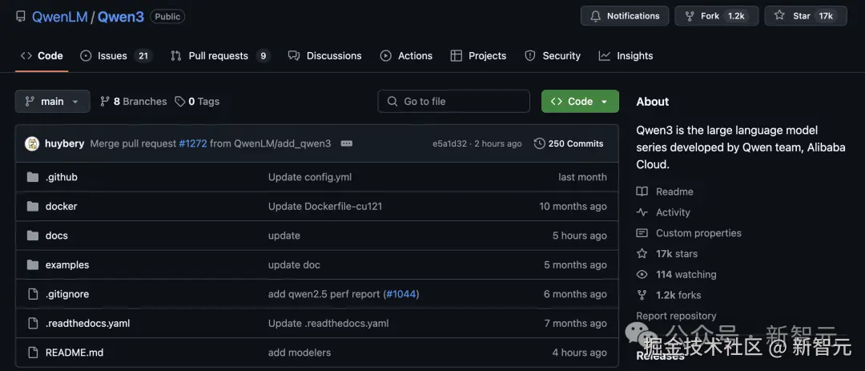Open the docker folder icon

[x=33, y=207]
